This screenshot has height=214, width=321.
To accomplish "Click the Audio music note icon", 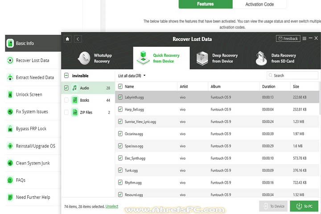I will pos(75,88).
